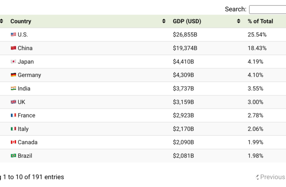The height and width of the screenshot is (187, 286).
Task: Focus the Search input field
Action: click(268, 9)
